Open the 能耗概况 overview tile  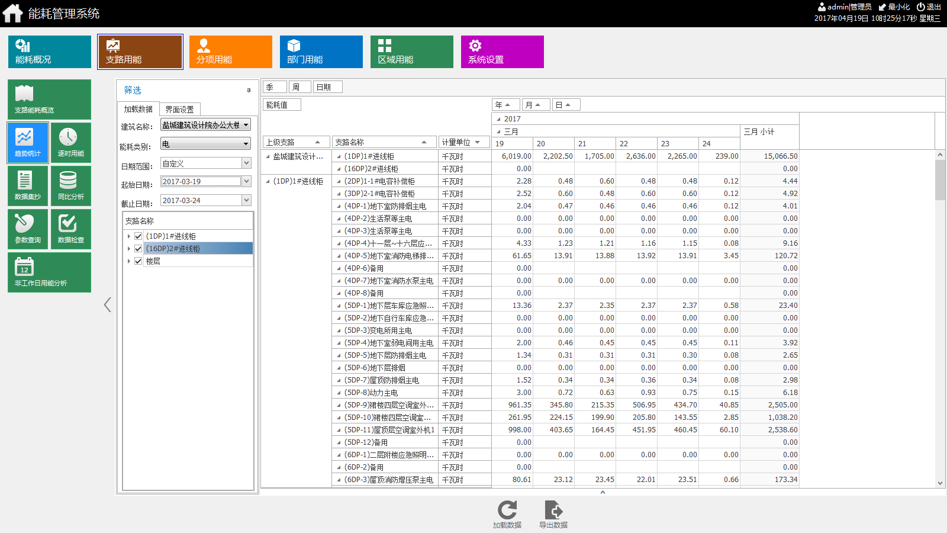tap(50, 52)
